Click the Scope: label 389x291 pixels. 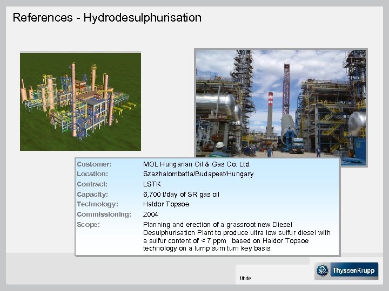[x=88, y=224]
